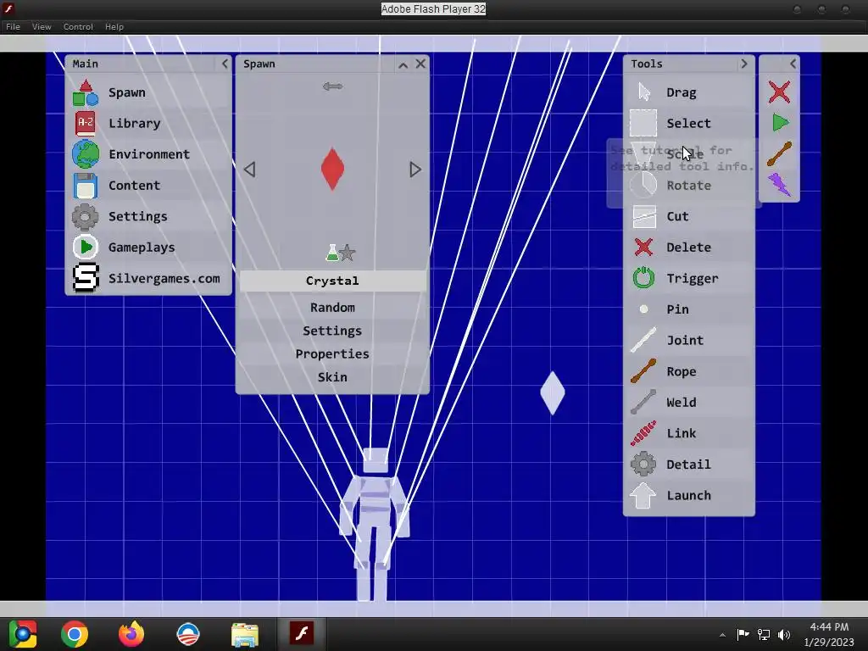Select the Delete tool red X icon
The width and height of the screenshot is (868, 651).
click(643, 247)
